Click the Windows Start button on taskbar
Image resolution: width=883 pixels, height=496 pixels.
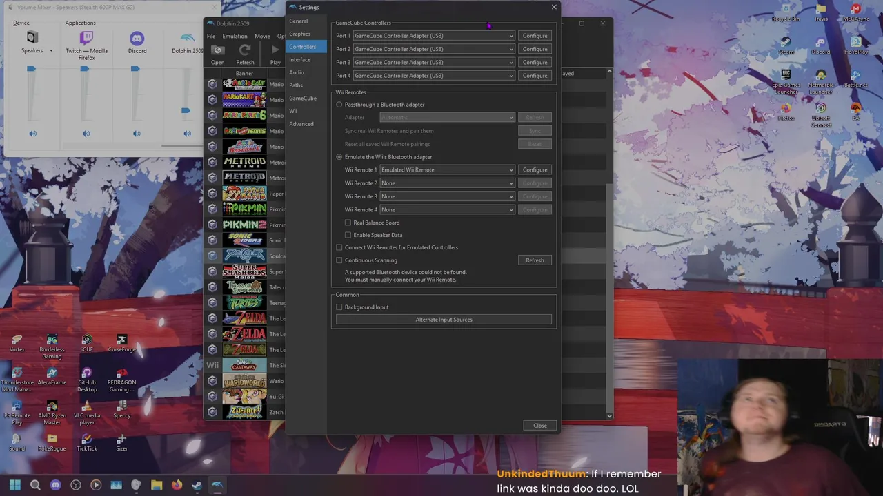click(15, 485)
